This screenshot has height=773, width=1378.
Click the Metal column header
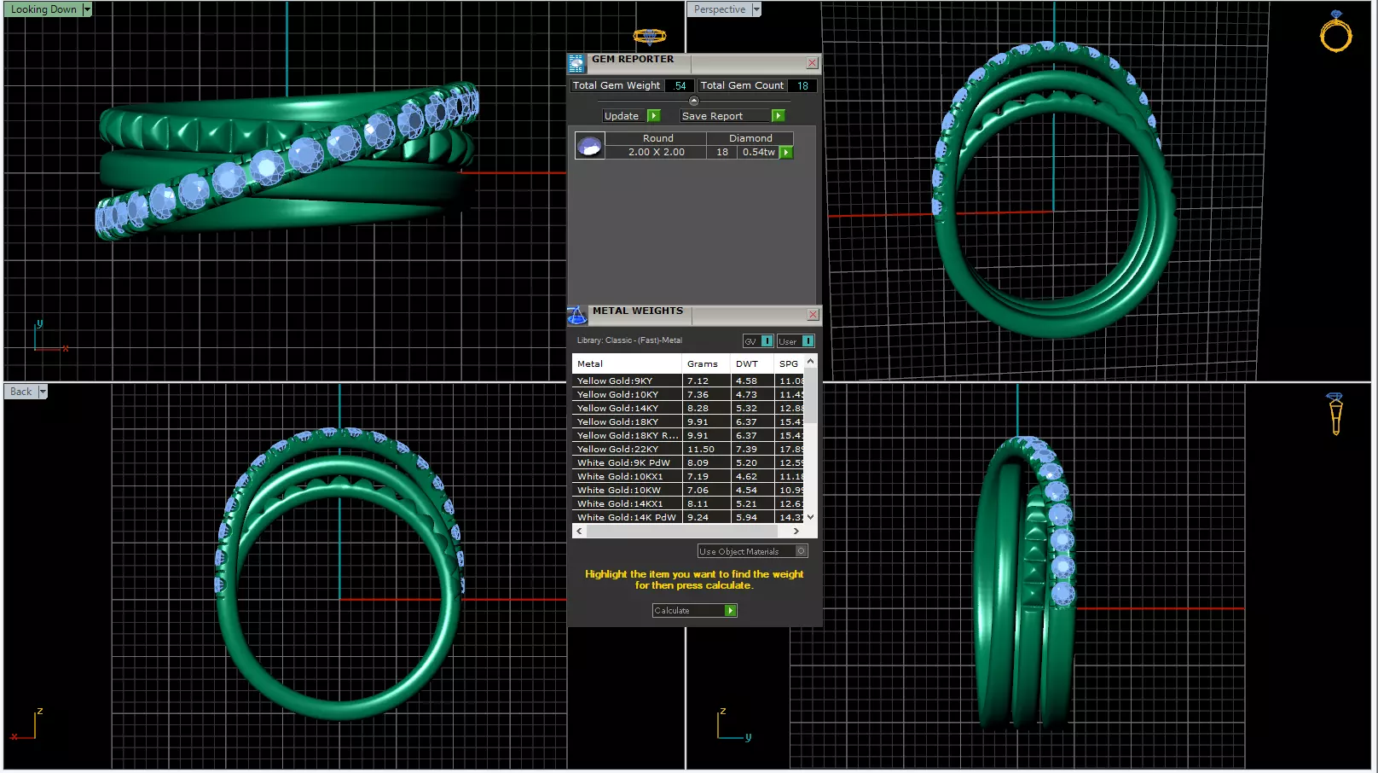(627, 363)
